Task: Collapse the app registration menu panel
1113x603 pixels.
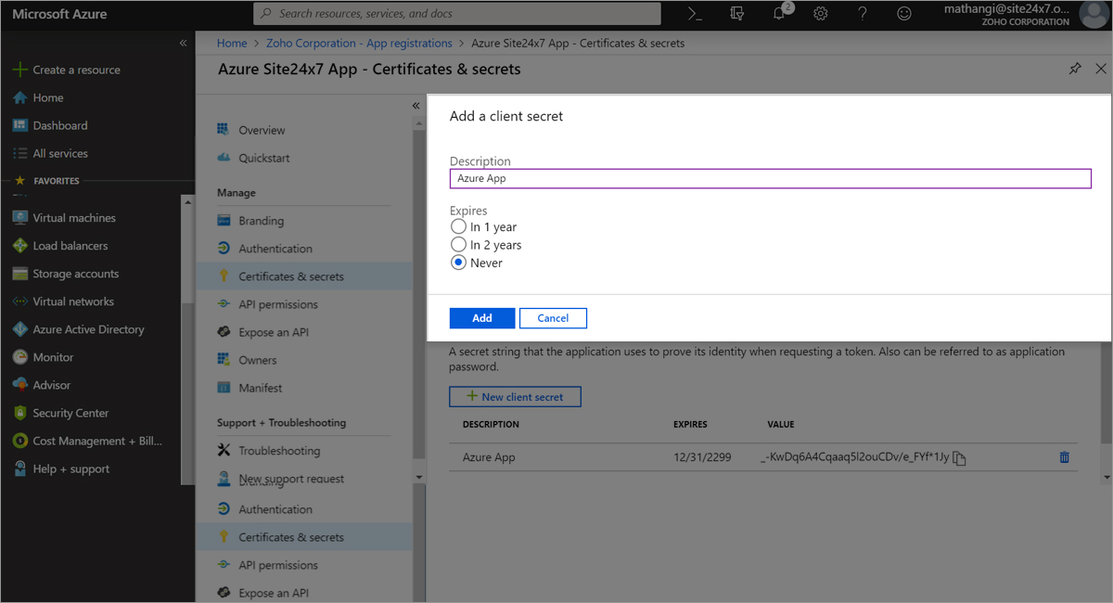Action: (x=416, y=106)
